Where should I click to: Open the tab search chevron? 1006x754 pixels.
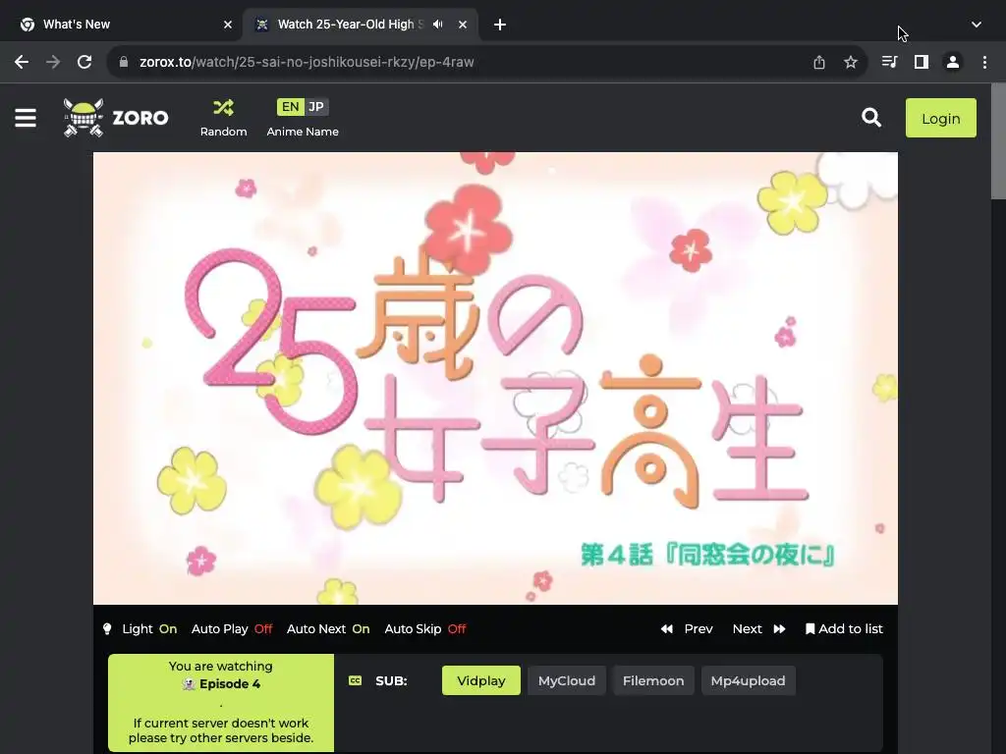(x=976, y=25)
